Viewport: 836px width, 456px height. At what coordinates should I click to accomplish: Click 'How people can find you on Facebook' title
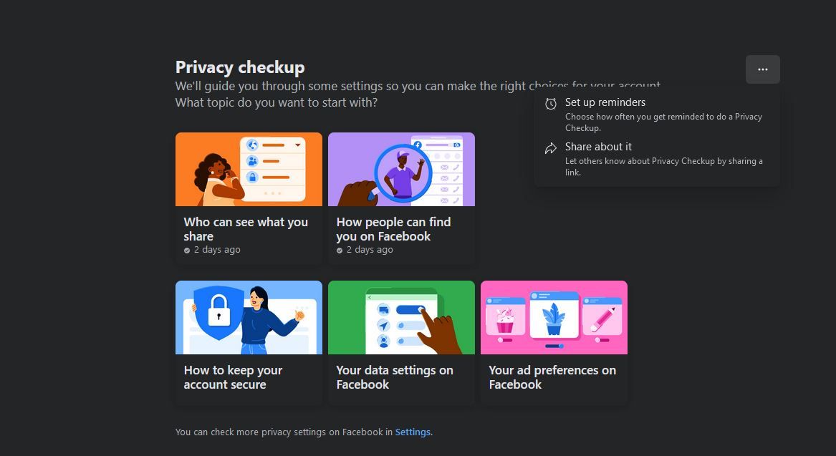click(x=393, y=229)
